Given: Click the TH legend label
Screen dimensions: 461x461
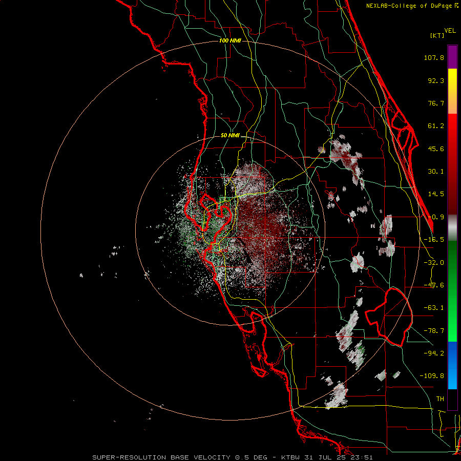Looking at the screenshot, I should pyautogui.click(x=440, y=399).
